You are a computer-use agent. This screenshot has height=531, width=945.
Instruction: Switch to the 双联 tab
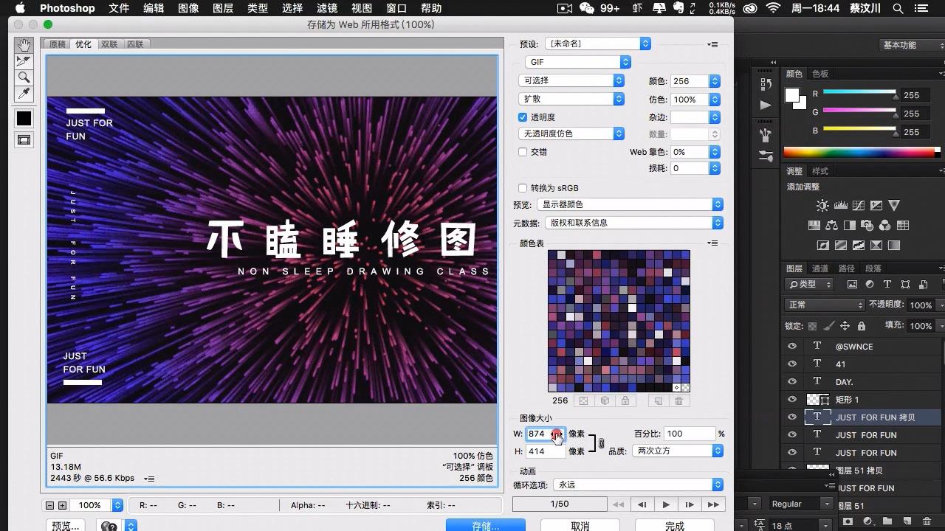(109, 44)
